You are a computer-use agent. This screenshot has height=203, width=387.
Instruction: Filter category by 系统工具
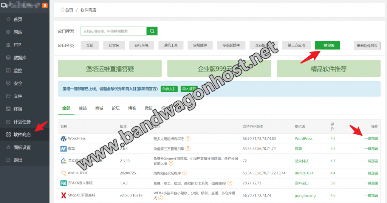tap(171, 45)
